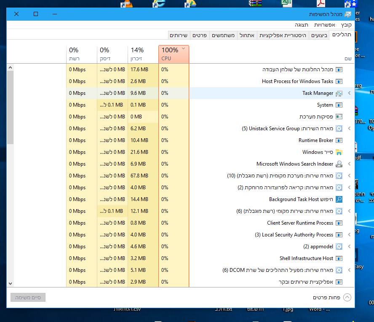Click the Background Task Host search icon
Screen dimensions: 374x322
[x=339, y=199]
